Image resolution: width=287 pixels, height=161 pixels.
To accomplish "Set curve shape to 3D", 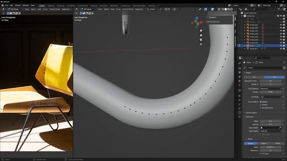I will coord(274,77).
